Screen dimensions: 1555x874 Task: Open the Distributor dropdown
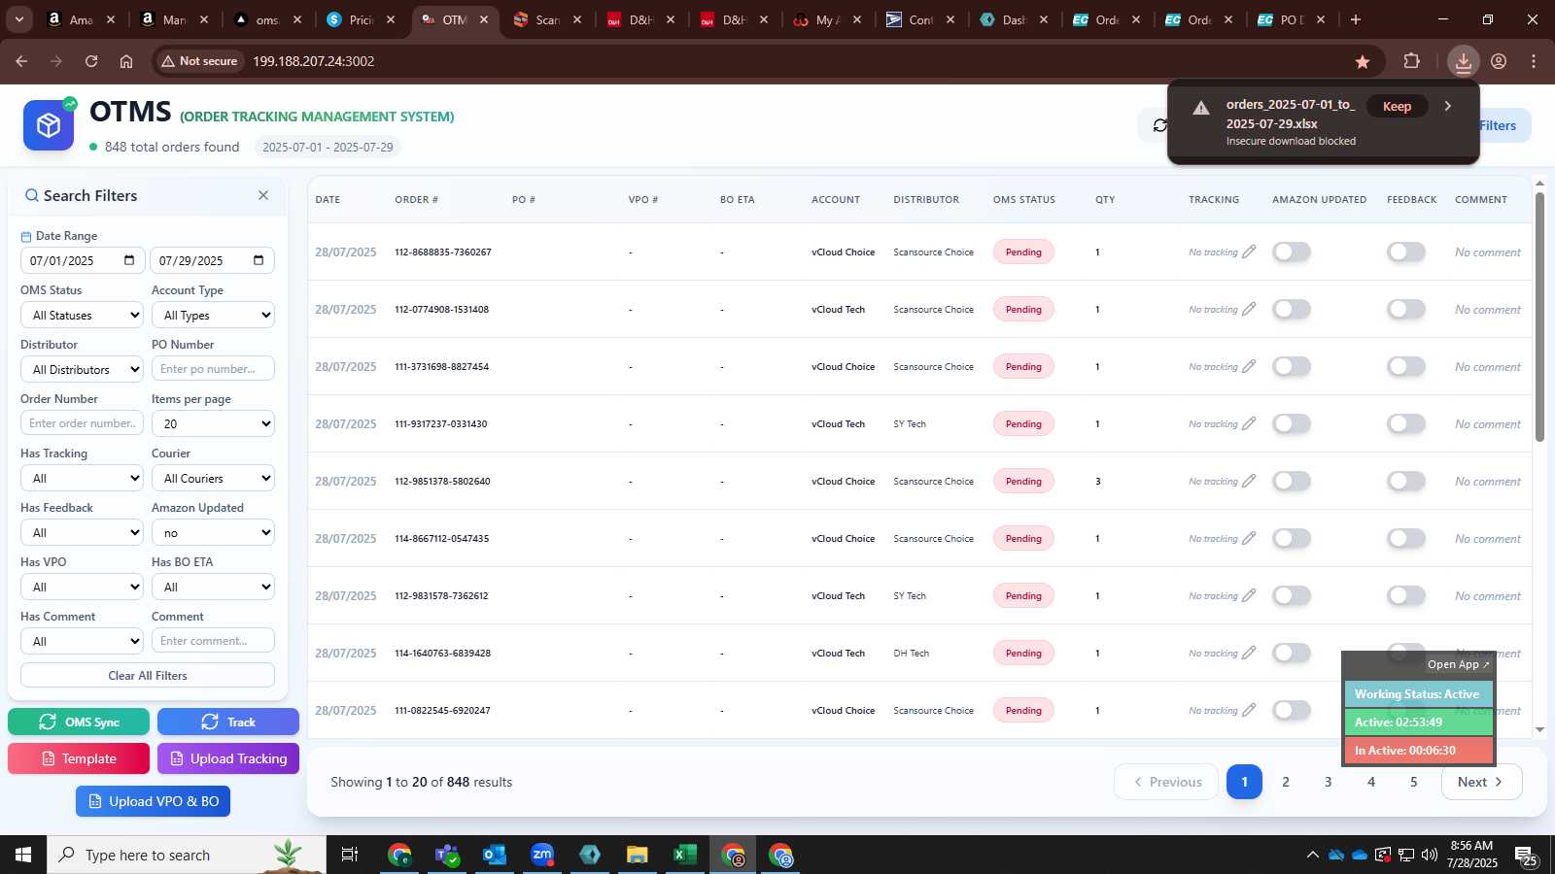click(x=83, y=369)
